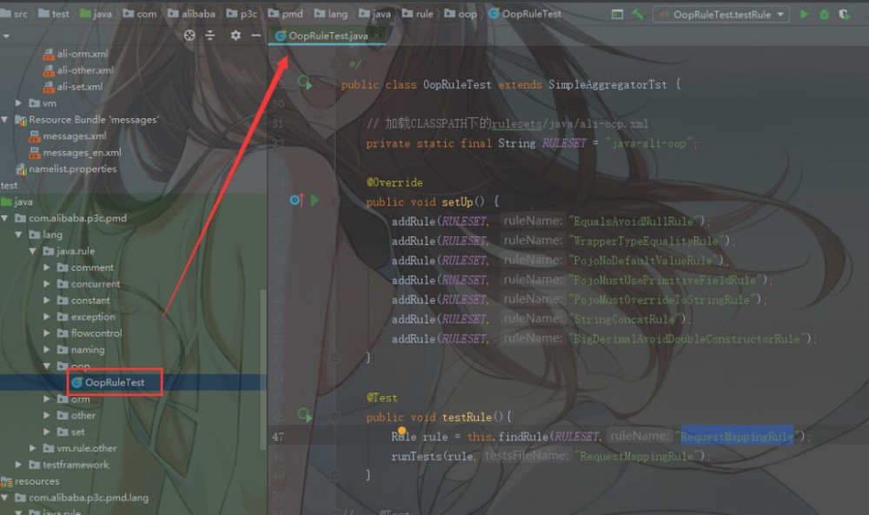Hide the project panel with minus icon
The image size is (869, 515).
[255, 36]
